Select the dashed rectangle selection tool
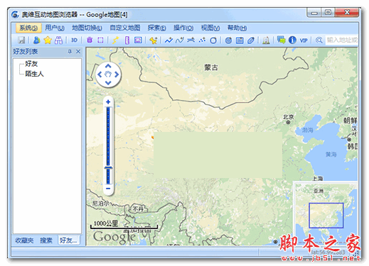Screen dimensions: 369x266 coord(100,40)
